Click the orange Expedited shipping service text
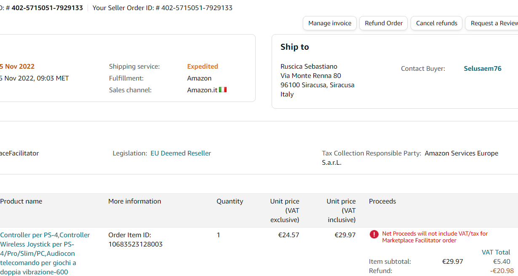This screenshot has height=276, width=518. coord(203,67)
